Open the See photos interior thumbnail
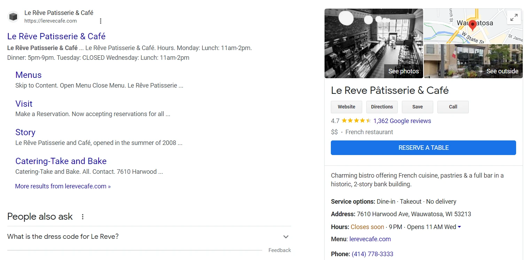The width and height of the screenshot is (529, 260). coord(374,43)
